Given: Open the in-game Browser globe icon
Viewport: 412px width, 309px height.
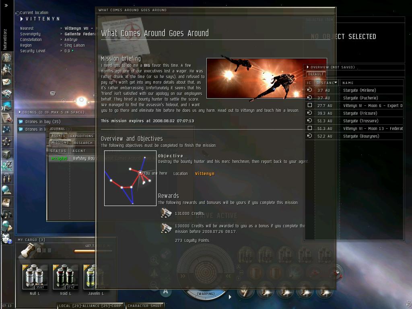Looking at the screenshot, I should click(x=6, y=190).
